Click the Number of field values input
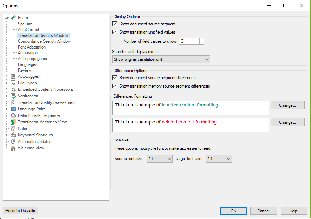 189,41
